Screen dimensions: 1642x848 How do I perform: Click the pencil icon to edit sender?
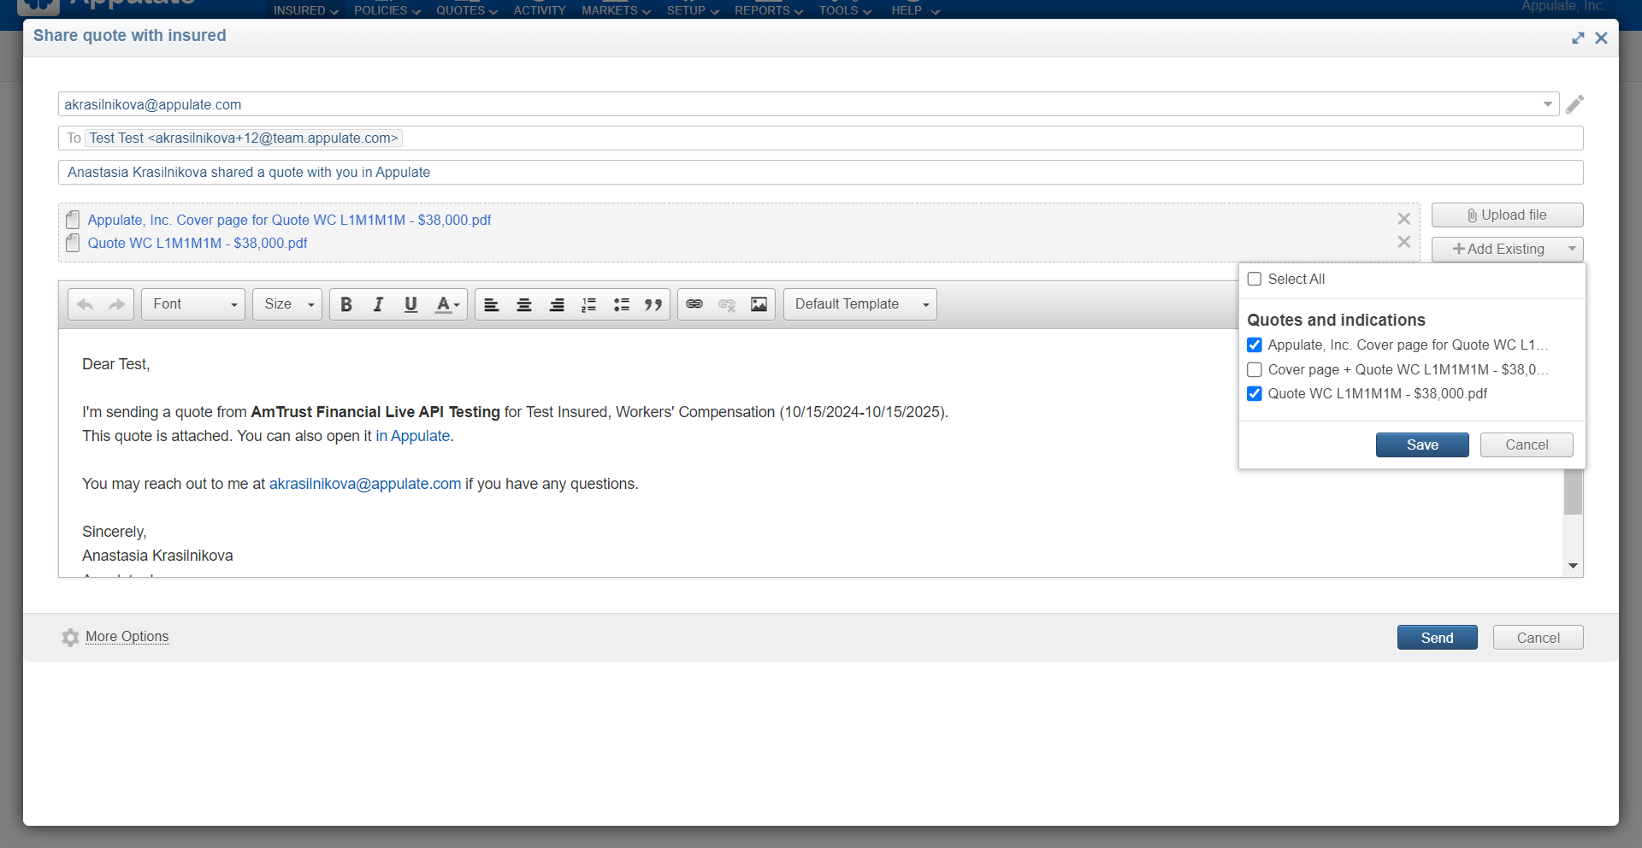click(x=1574, y=104)
